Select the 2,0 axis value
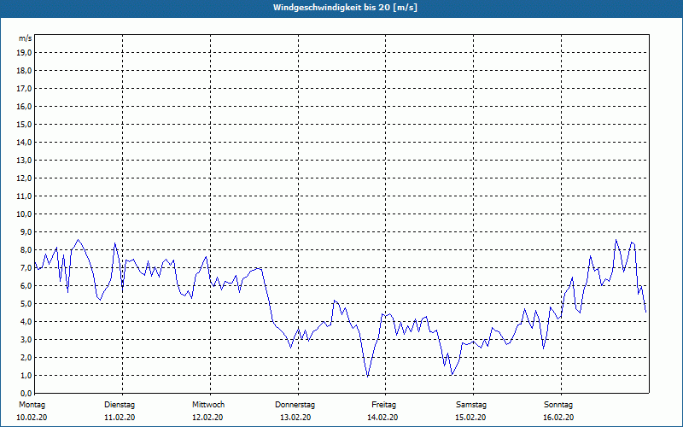 pyautogui.click(x=26, y=357)
